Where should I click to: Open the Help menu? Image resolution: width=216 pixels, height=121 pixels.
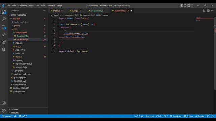tap(59, 6)
